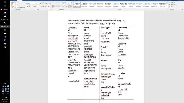Apply superscript formatting
Image resolution: width=184 pixels, height=103 pixels.
39,7
